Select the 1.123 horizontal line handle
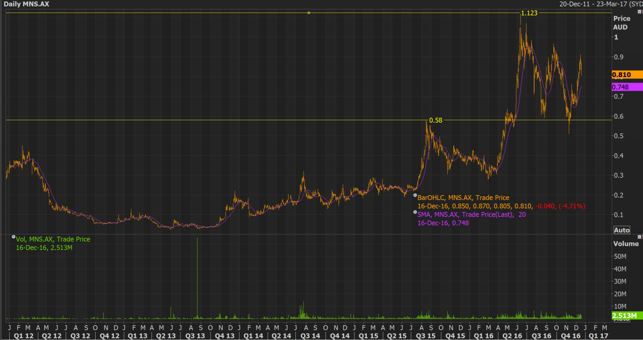The height and width of the screenshot is (340, 643). pos(309,13)
